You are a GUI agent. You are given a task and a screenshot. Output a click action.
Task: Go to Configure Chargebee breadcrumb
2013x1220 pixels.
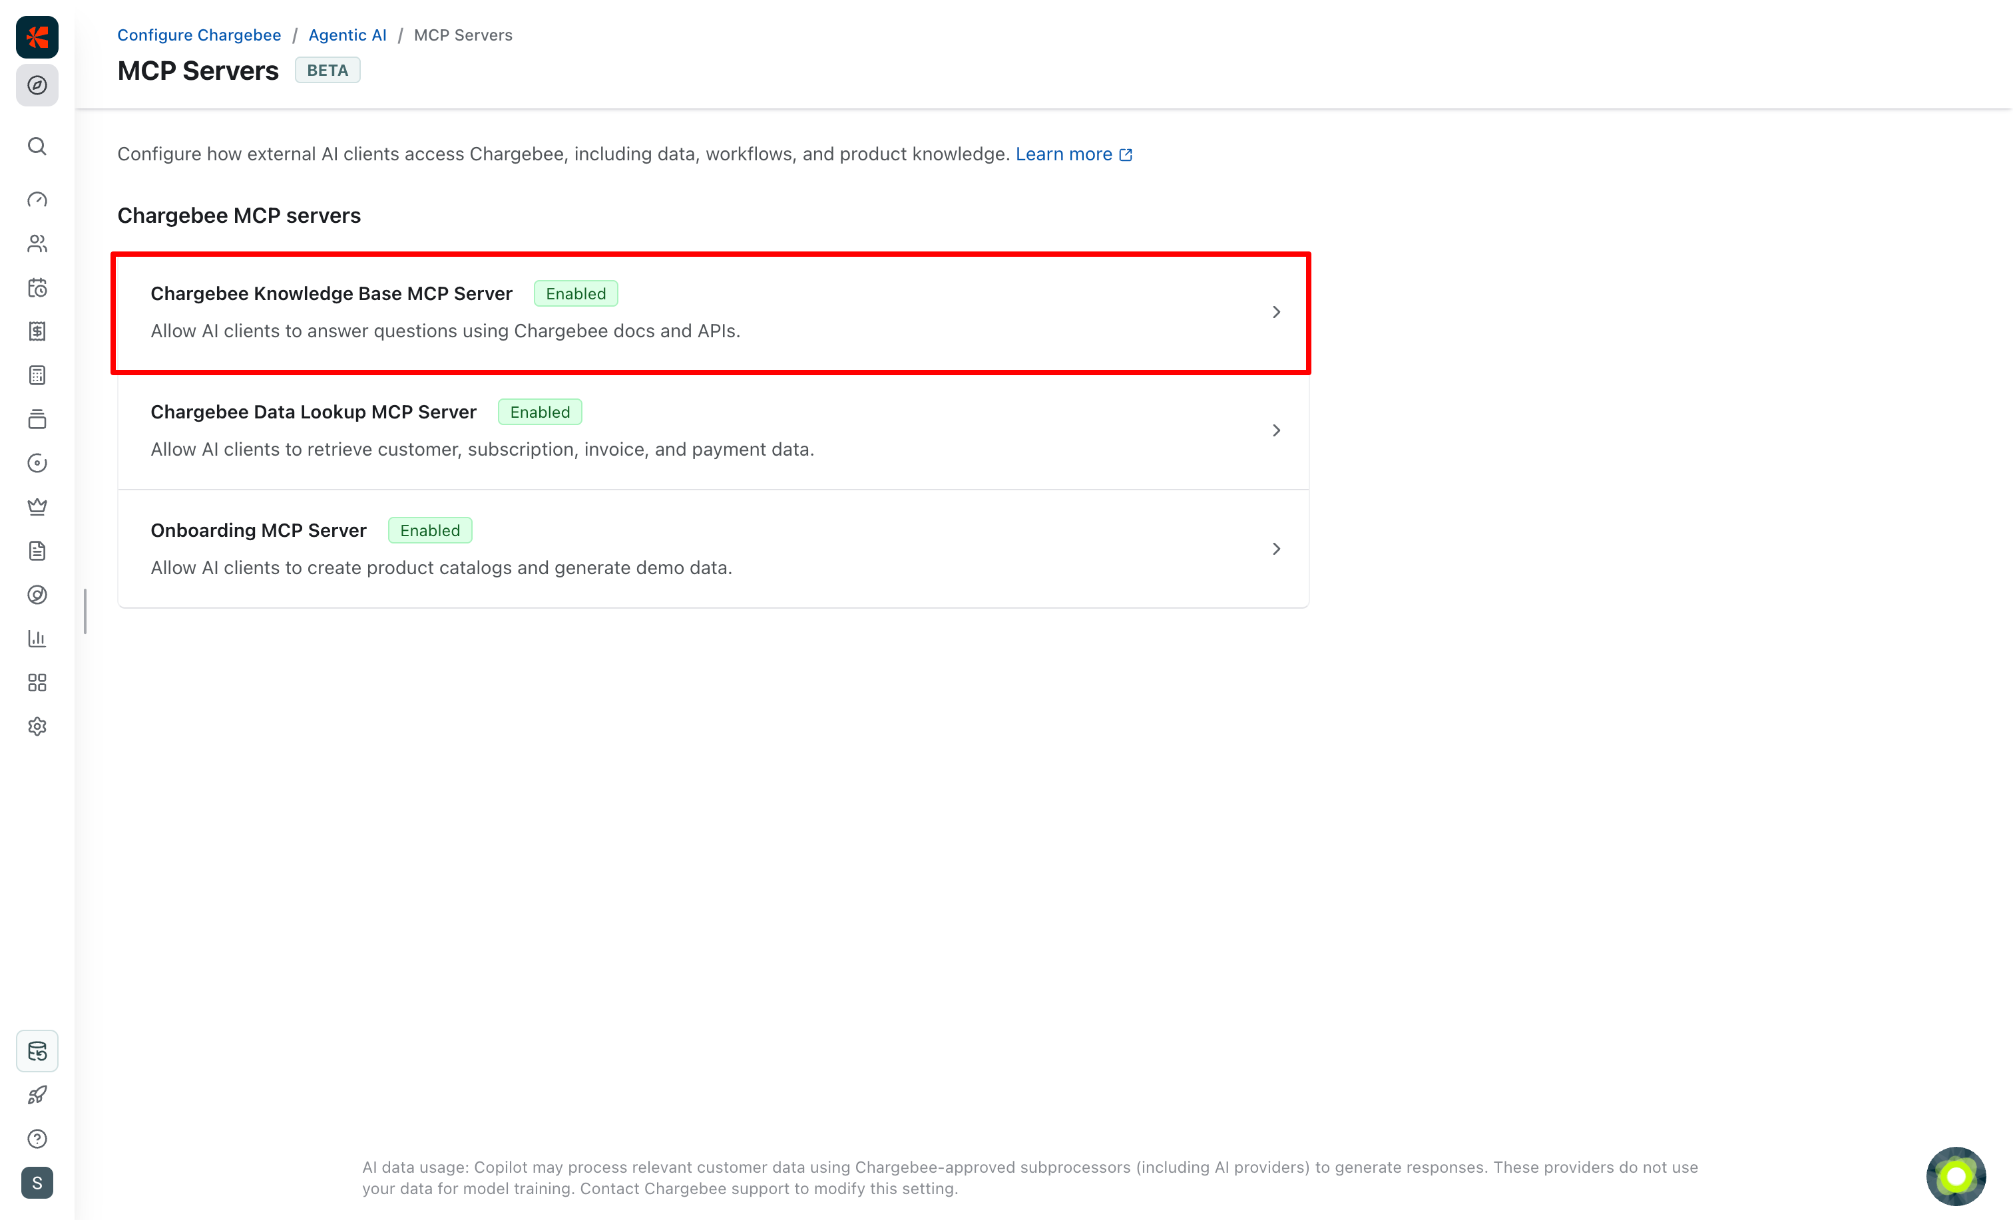point(199,35)
